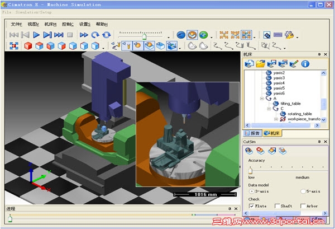Toggle the orange stock on base icon
The image size is (335, 229).
pyautogui.click(x=149, y=46)
